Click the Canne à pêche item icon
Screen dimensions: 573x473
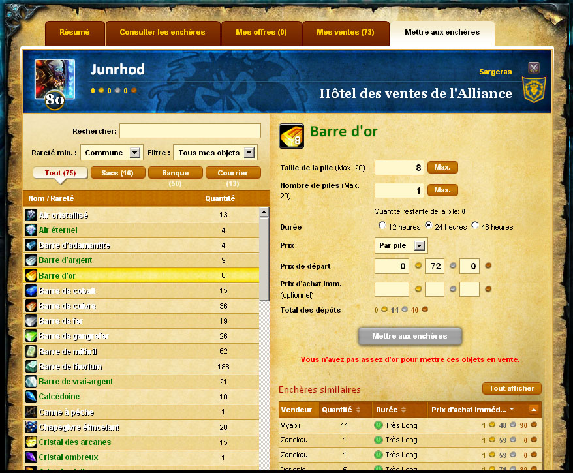(31, 412)
